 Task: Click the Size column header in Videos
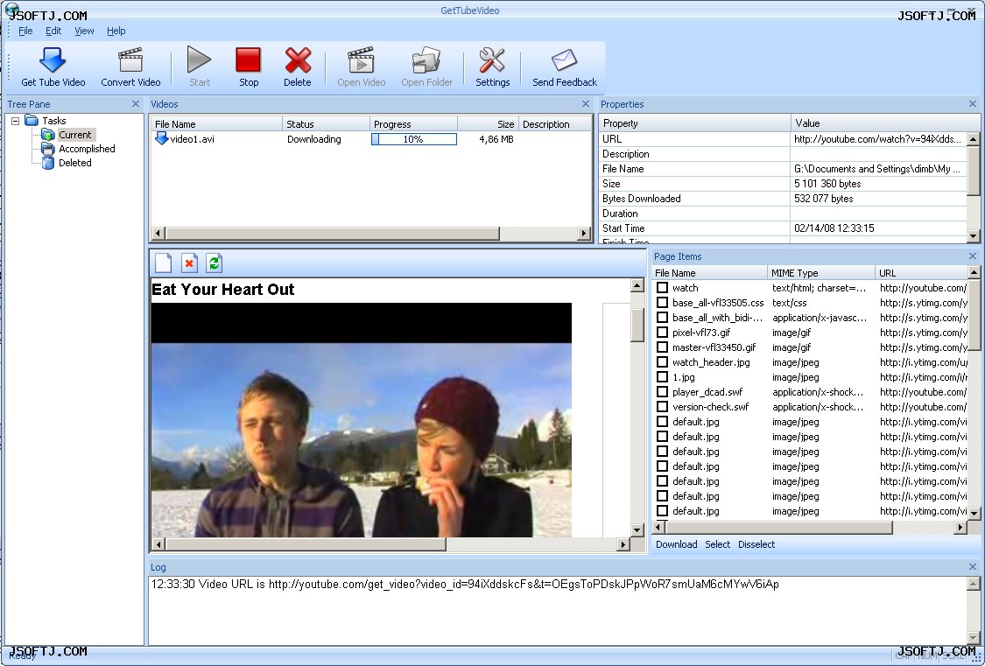click(488, 123)
